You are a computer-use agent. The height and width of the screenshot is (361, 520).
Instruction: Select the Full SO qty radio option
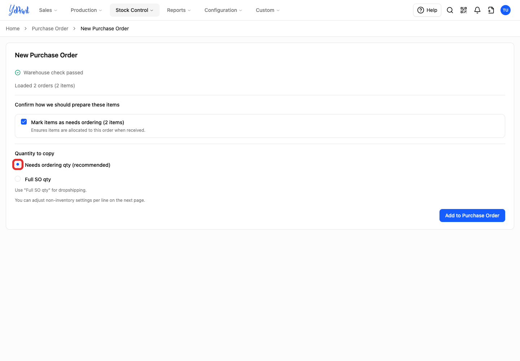click(x=18, y=179)
